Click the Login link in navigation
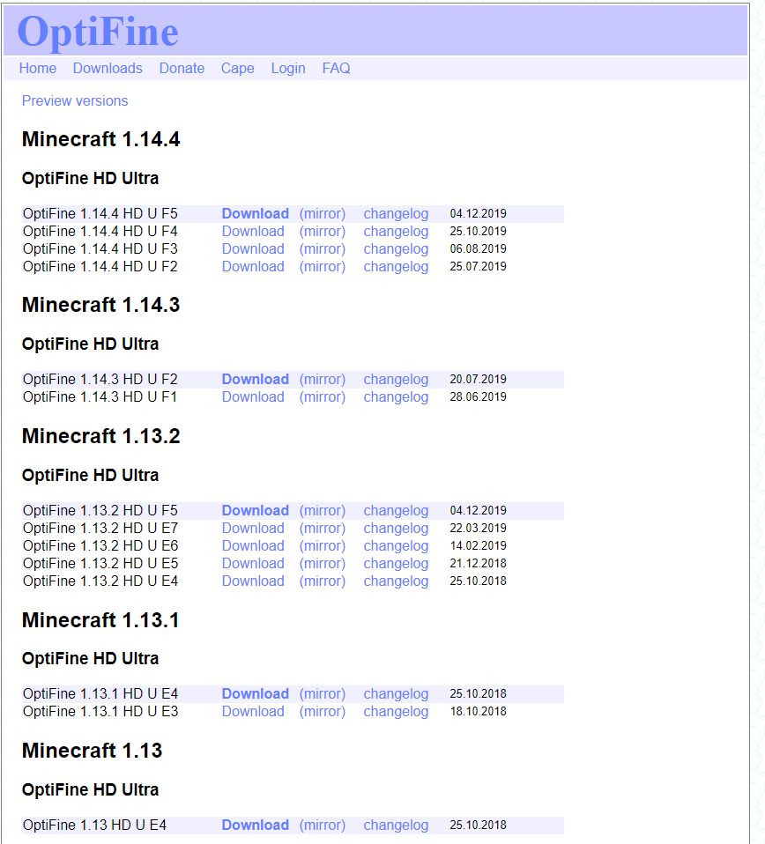The image size is (765, 844). (x=288, y=69)
